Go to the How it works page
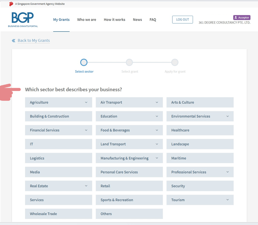Screen dimensions: 258x225 tap(114, 20)
